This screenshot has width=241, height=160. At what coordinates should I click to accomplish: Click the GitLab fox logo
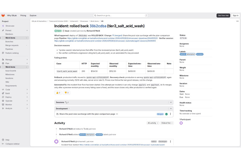(3, 15)
